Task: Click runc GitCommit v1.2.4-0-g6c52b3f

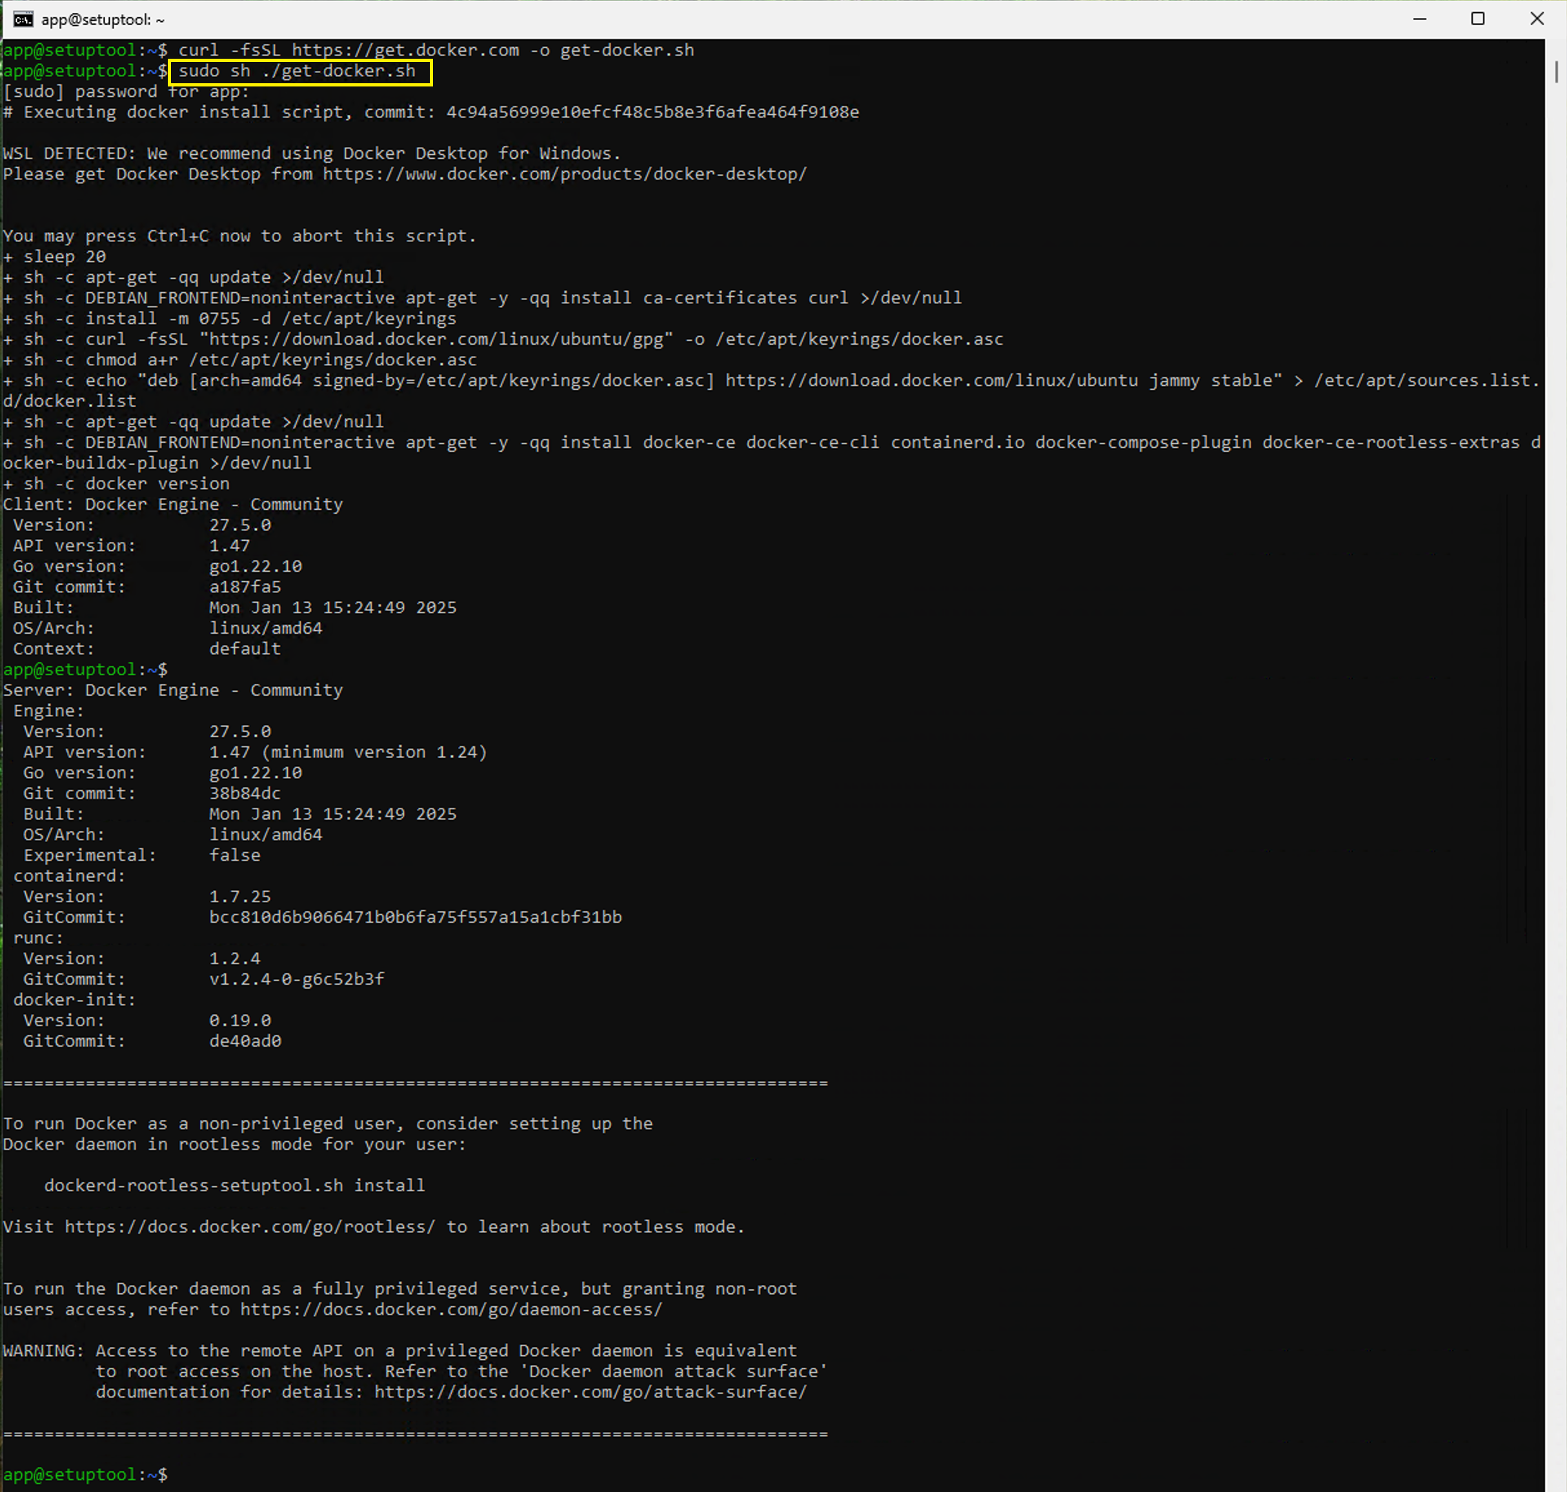Action: (297, 980)
